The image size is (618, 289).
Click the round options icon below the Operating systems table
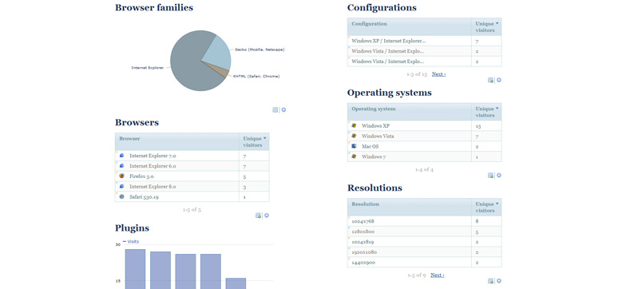pyautogui.click(x=498, y=176)
